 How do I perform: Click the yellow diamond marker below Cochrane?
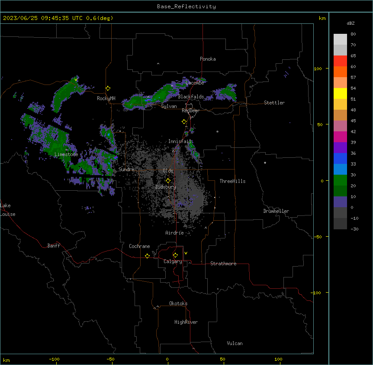click(147, 256)
